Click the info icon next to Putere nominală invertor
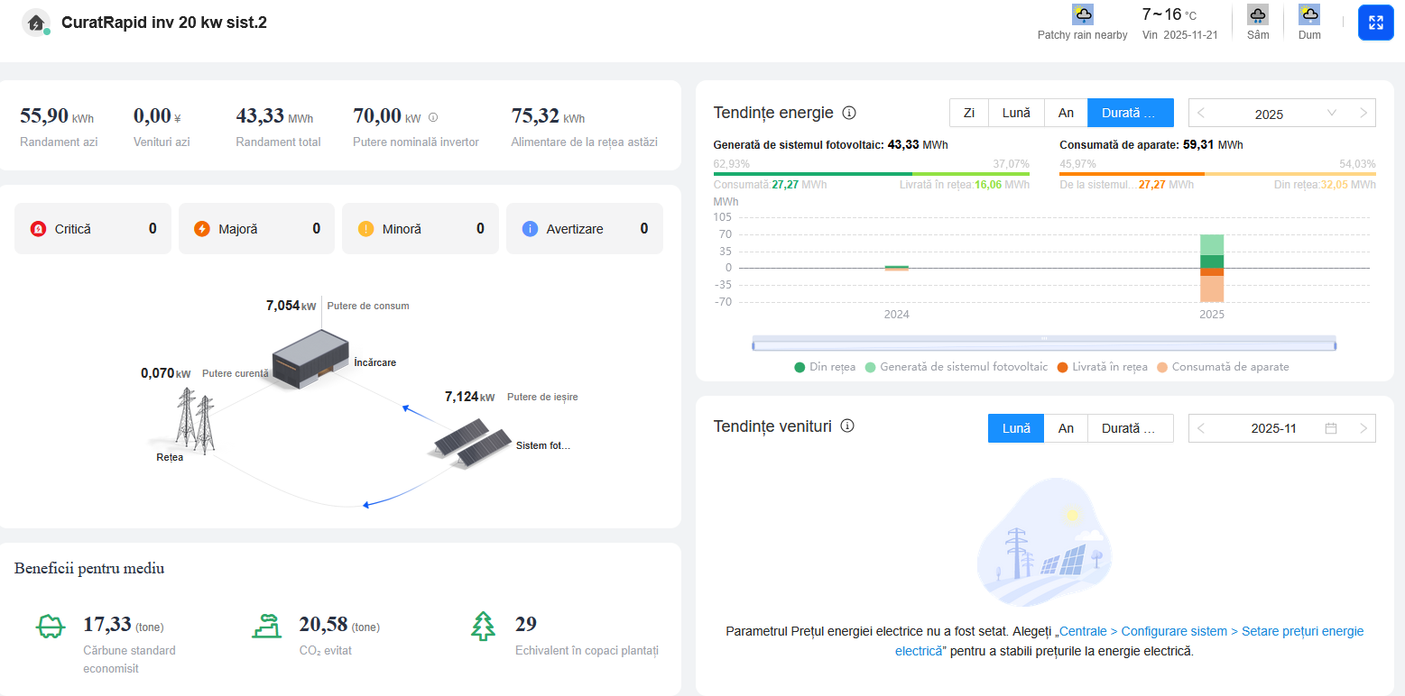The height and width of the screenshot is (696, 1405). (433, 117)
